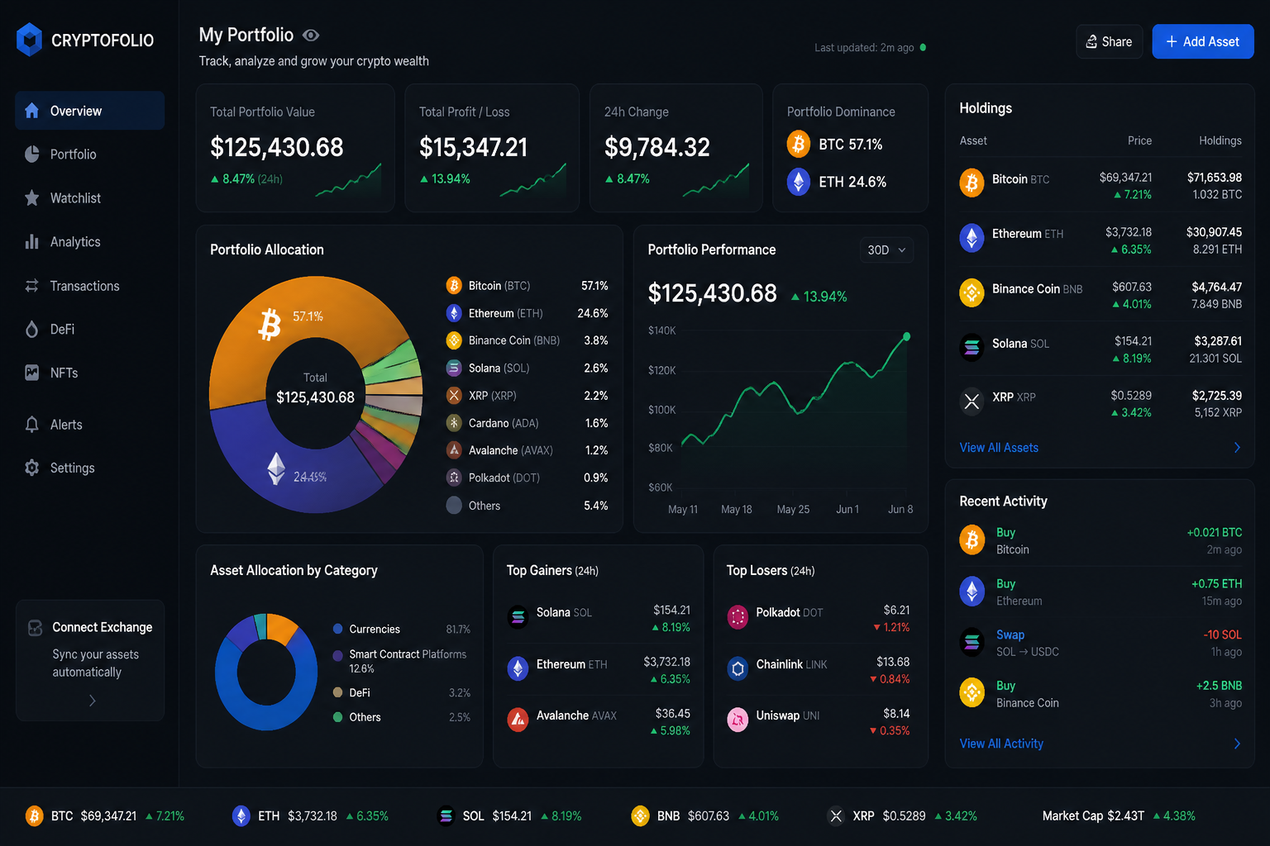1270x846 pixels.
Task: Click performance chart endpoint marker
Action: tap(906, 336)
